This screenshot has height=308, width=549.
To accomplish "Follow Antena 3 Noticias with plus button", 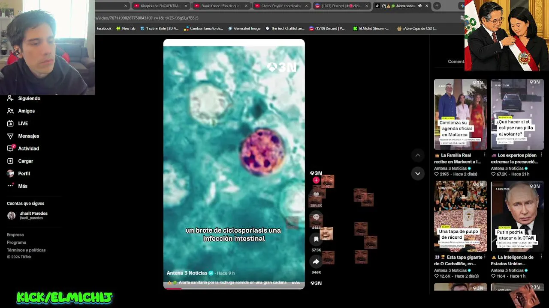I will [316, 180].
